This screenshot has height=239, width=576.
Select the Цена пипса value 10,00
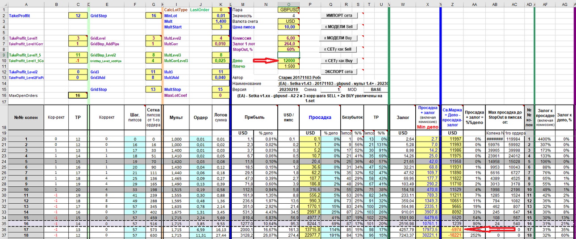pyautogui.click(x=288, y=27)
